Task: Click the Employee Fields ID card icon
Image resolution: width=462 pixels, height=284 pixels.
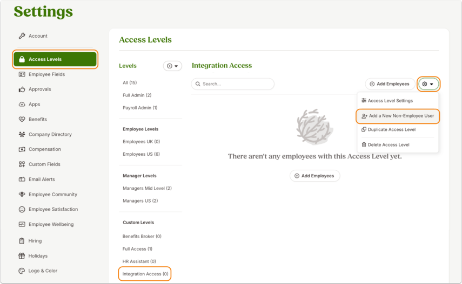Action: 22,74
